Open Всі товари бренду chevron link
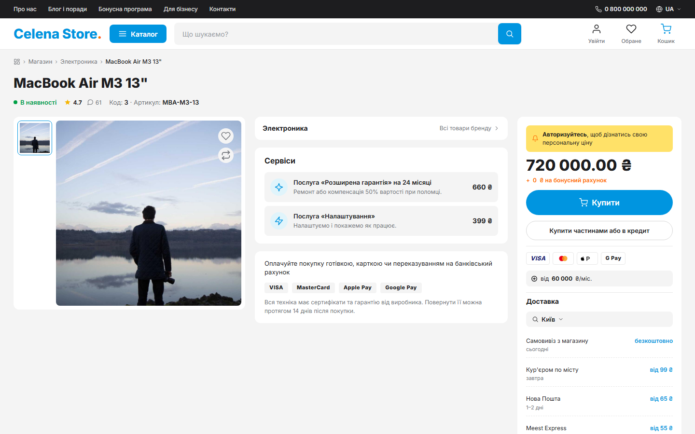The image size is (695, 434). pyautogui.click(x=469, y=128)
